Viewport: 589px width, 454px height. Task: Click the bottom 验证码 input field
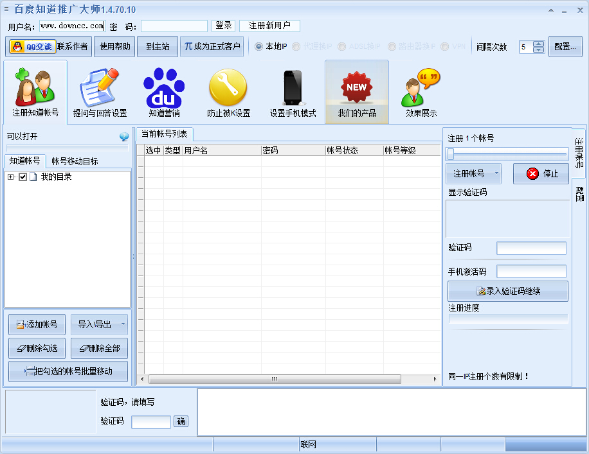coord(150,421)
